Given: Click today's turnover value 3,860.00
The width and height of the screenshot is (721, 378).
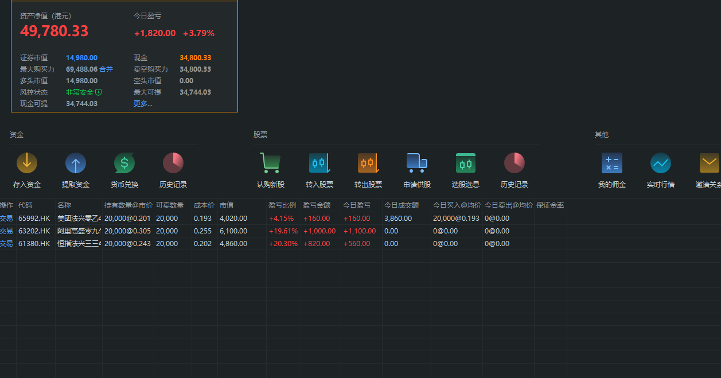Looking at the screenshot, I should click(398, 219).
